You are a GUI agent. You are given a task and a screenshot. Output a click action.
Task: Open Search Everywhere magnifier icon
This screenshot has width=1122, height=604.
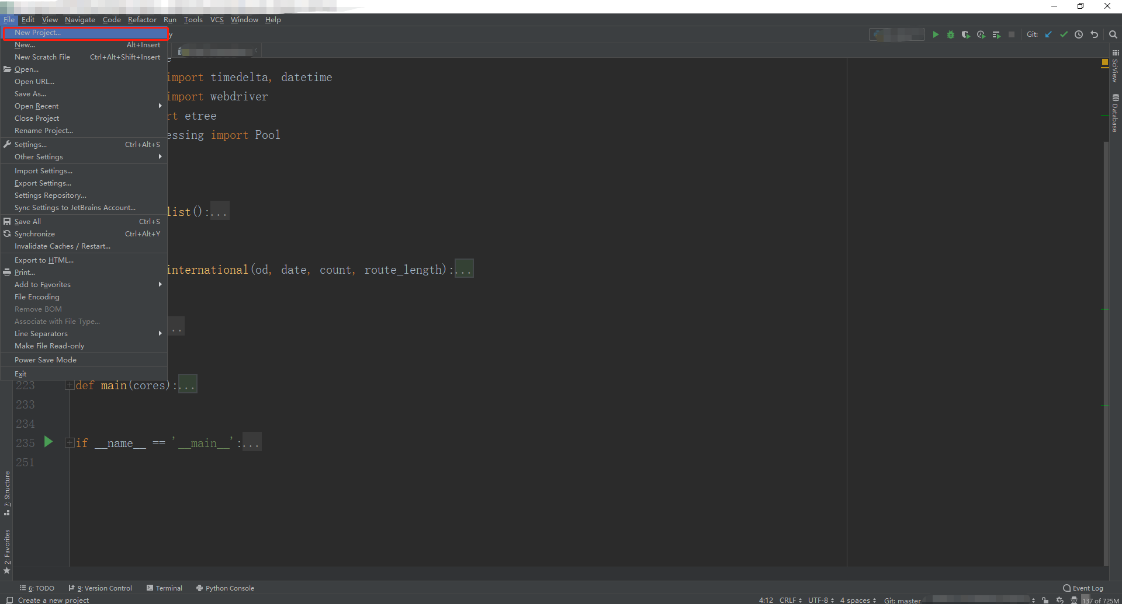click(x=1113, y=34)
